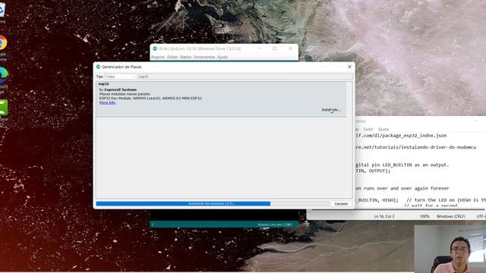The height and width of the screenshot is (273, 486).
Task: Open Google Chrome from the desktop
Action: pos(2,42)
